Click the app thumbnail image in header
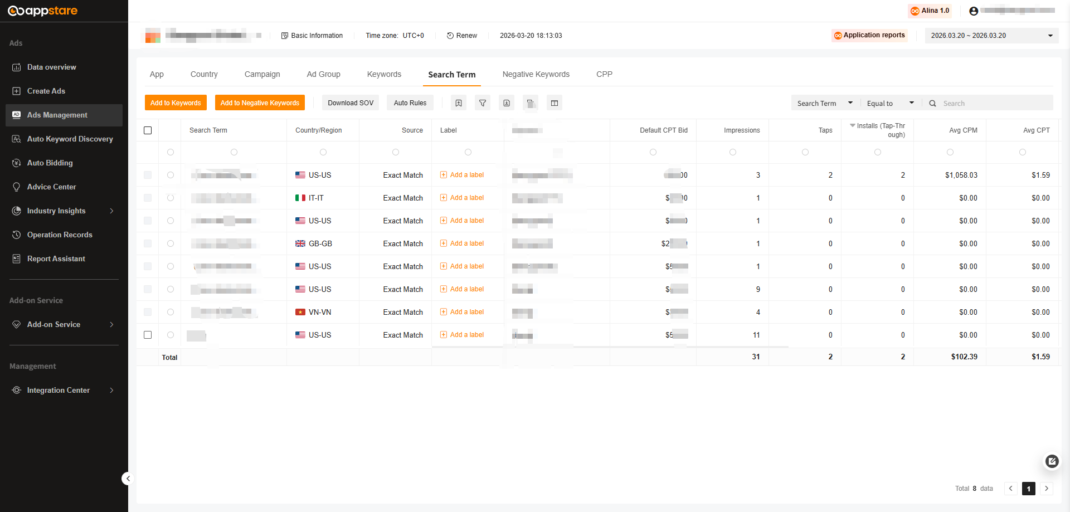This screenshot has height=512, width=1070. pos(153,36)
